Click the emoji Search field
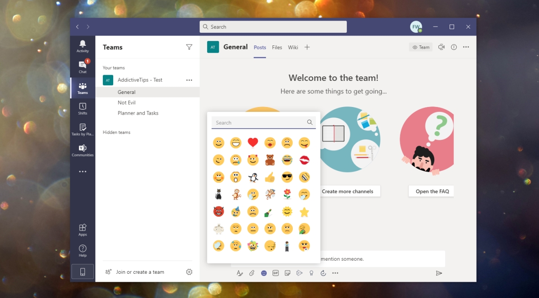 pyautogui.click(x=264, y=123)
